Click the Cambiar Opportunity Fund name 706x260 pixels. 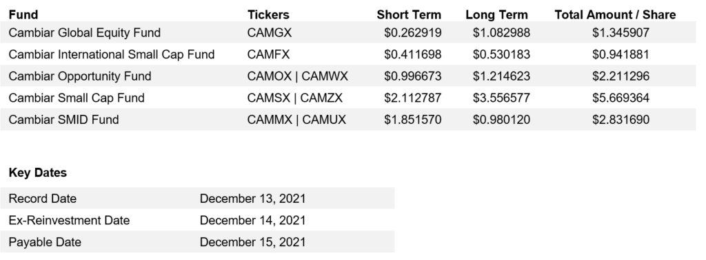click(x=80, y=76)
